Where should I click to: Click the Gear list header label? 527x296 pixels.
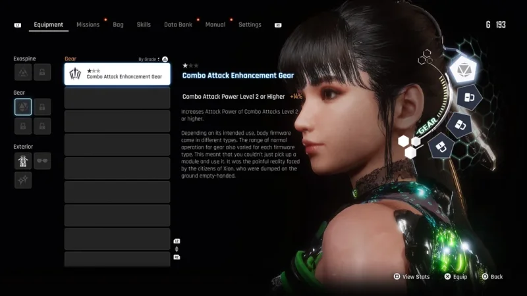point(70,59)
